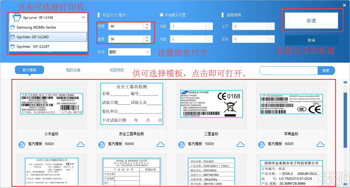Download the 苹果盒标 template via its cloud icon
The height and width of the screenshot is (188, 350).
pyautogui.click(x=320, y=144)
